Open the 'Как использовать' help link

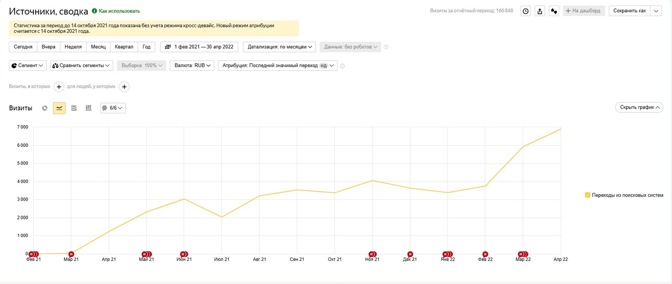[119, 11]
